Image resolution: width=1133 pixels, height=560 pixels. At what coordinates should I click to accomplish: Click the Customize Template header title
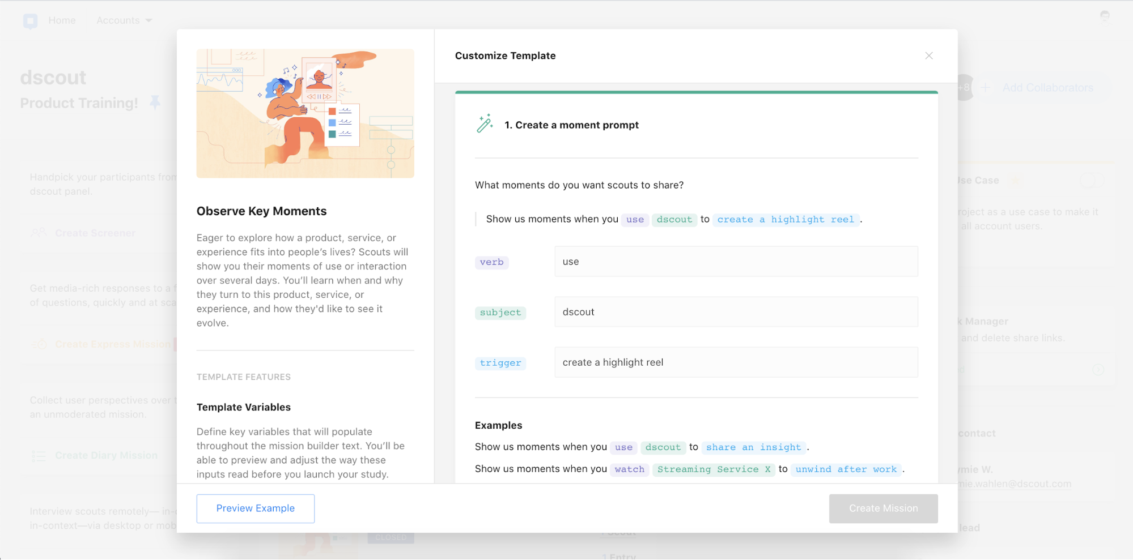pyautogui.click(x=505, y=55)
